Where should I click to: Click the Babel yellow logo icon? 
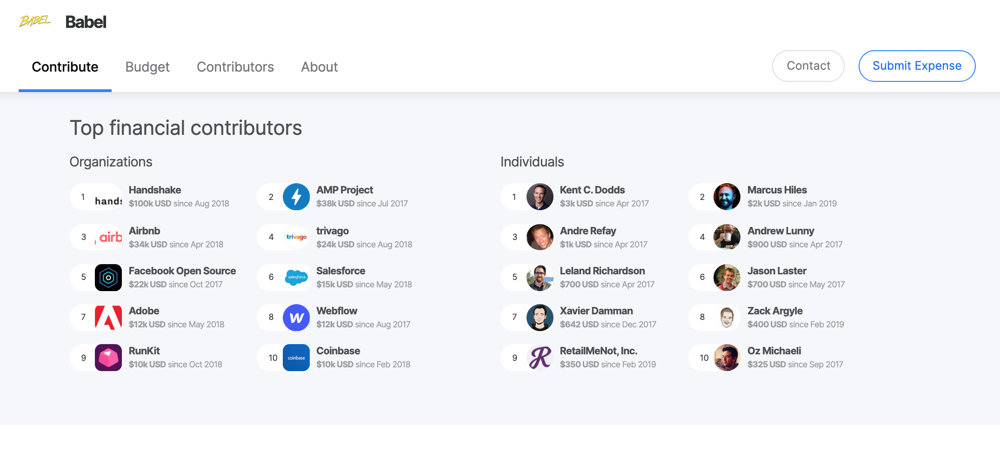click(x=35, y=21)
